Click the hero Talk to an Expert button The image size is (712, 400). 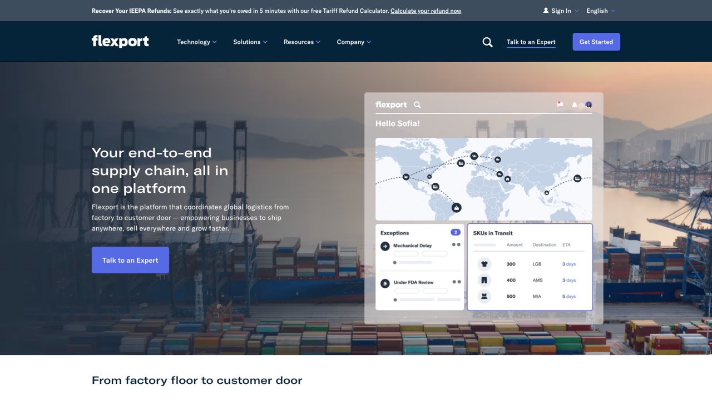(x=130, y=260)
